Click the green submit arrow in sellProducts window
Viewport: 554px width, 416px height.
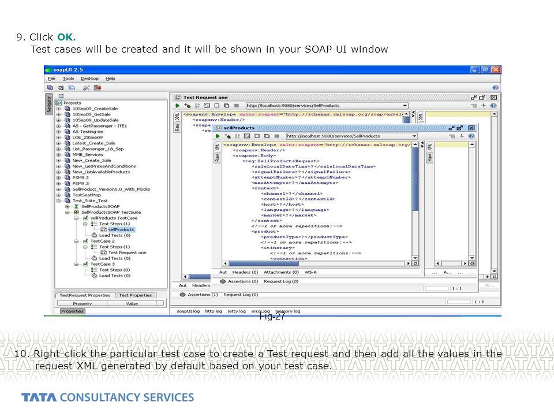(218, 136)
